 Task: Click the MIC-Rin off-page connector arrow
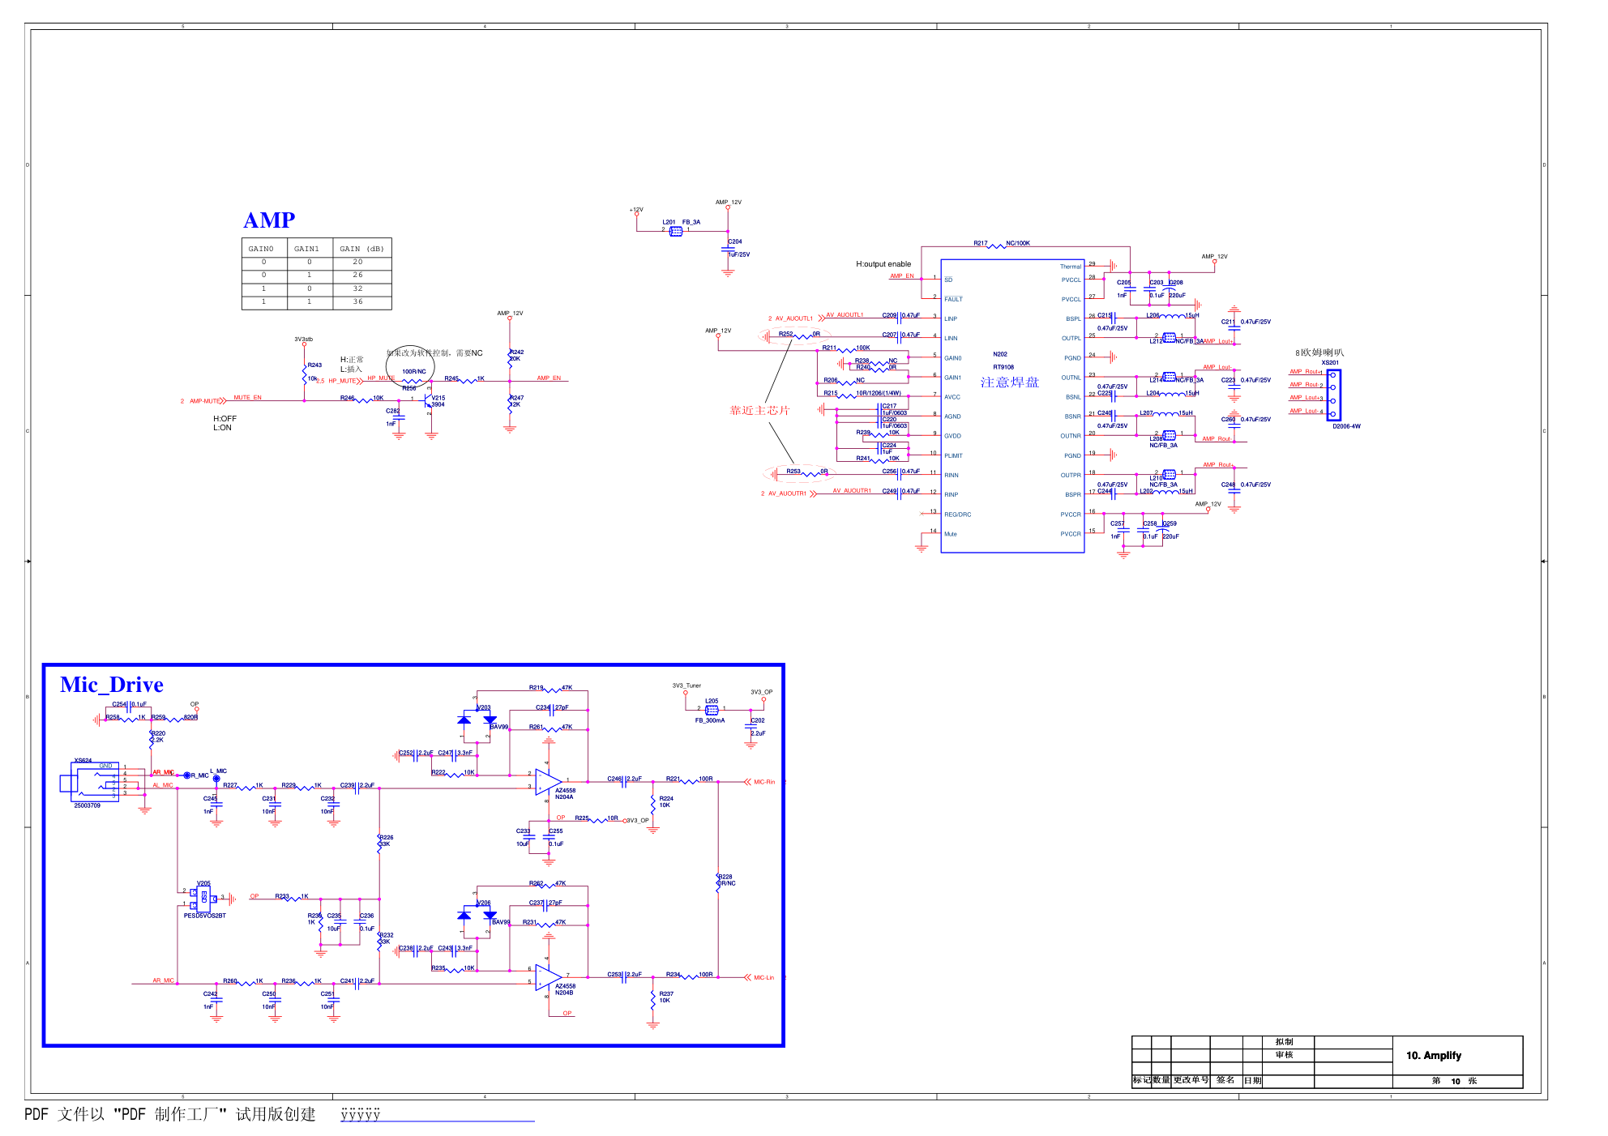pyautogui.click(x=747, y=782)
